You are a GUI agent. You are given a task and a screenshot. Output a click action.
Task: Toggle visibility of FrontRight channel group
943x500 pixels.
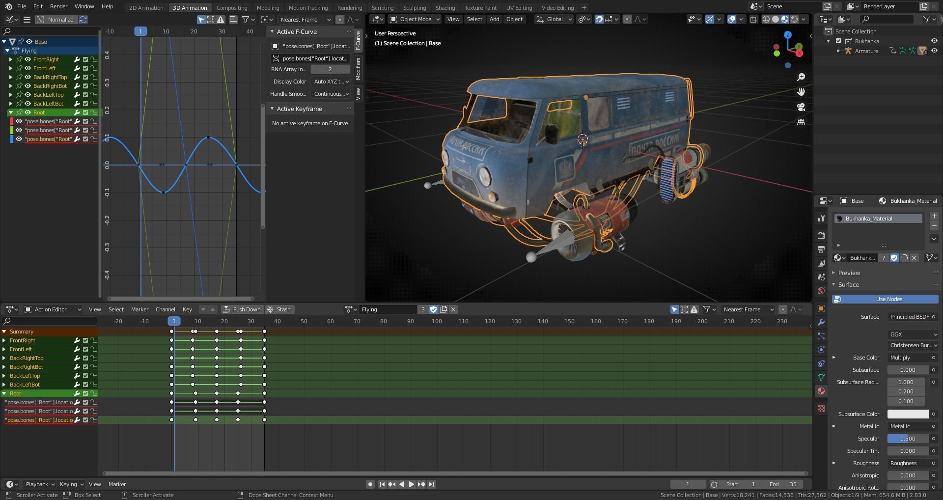pos(28,59)
